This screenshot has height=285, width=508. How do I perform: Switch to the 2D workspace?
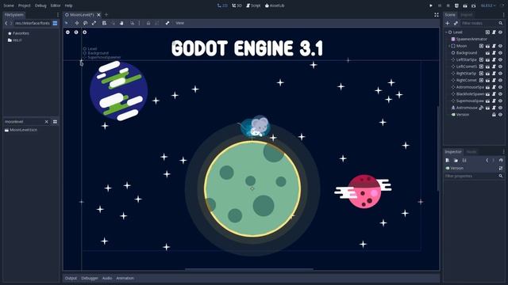pyautogui.click(x=222, y=6)
